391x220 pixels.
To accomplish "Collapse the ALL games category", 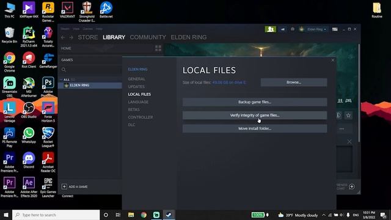I will (x=61, y=79).
